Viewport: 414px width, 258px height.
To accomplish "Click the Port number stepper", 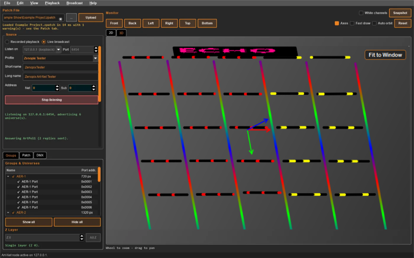I will (96, 50).
